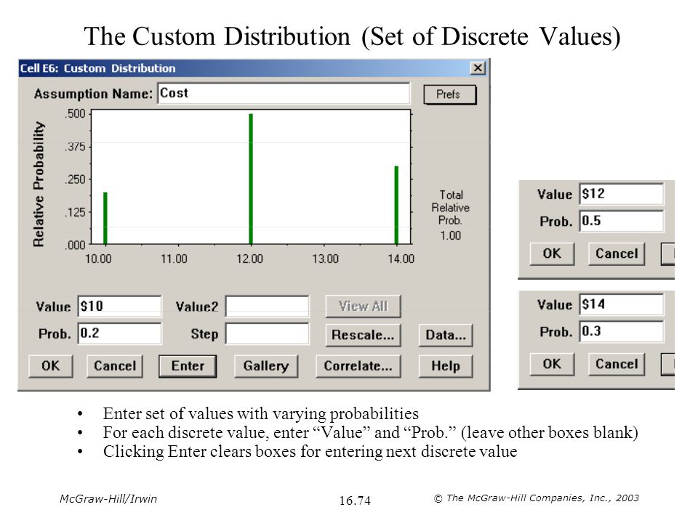Select the Value field showing $12
The width and height of the screenshot is (698, 523).
point(622,194)
